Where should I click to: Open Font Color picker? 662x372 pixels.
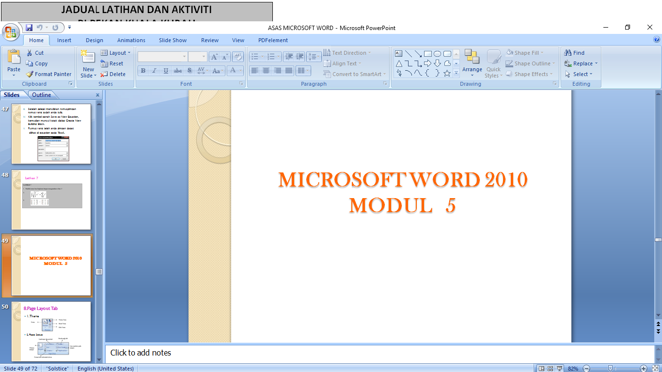(235, 71)
